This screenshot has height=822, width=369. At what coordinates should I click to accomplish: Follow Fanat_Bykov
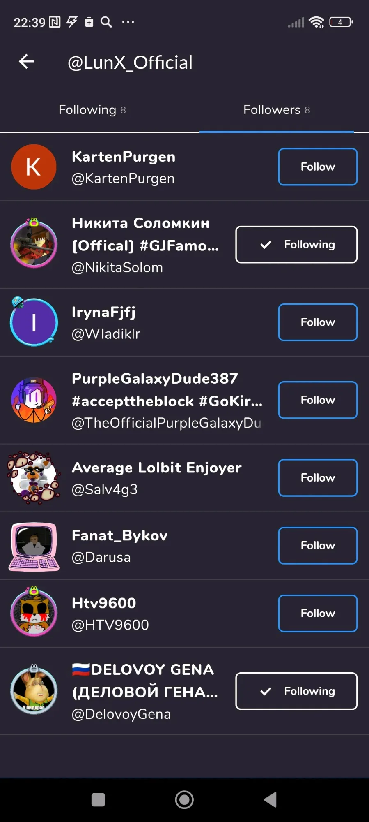pyautogui.click(x=318, y=546)
